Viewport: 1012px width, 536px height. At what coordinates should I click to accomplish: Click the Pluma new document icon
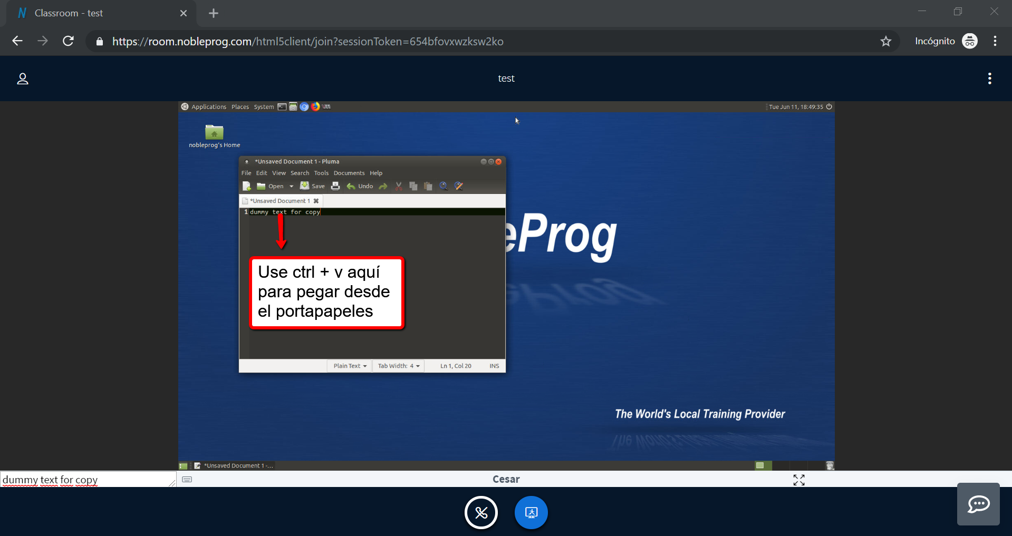(x=246, y=186)
